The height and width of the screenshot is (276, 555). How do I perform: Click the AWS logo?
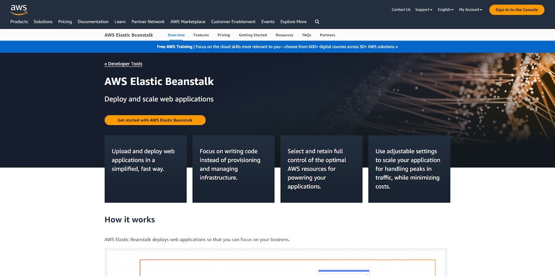tap(19, 10)
